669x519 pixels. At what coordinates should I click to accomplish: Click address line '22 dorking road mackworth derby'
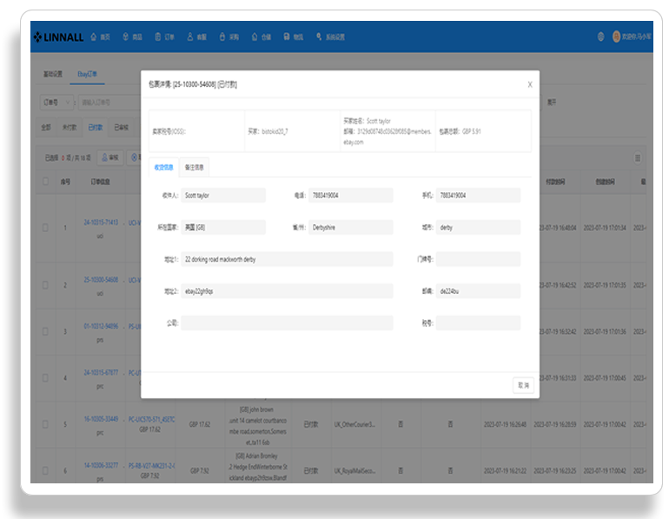pos(287,259)
